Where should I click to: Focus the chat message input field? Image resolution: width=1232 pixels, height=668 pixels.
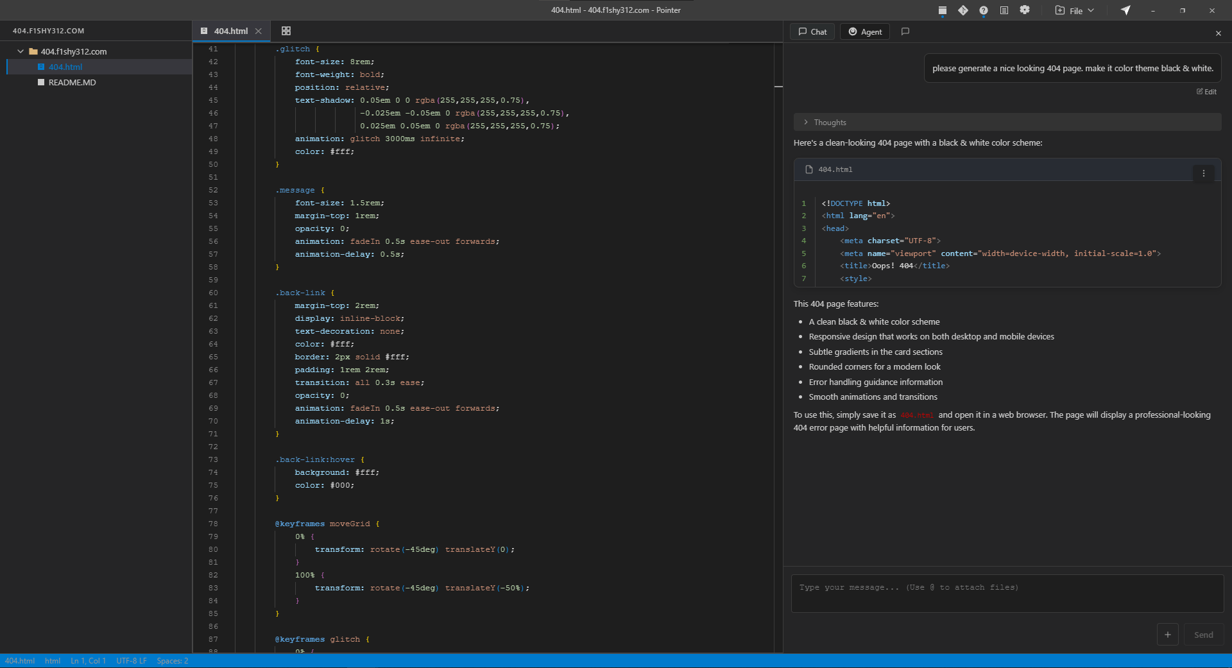[x=1007, y=594]
